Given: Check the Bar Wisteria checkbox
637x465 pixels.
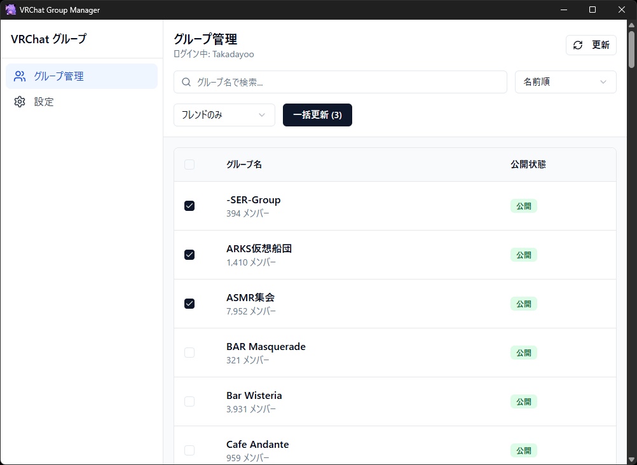Looking at the screenshot, I should coord(189,401).
